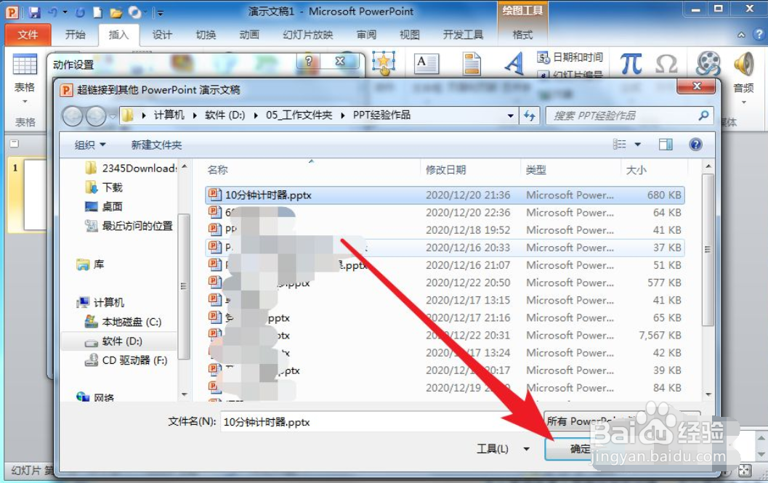Select CD 驱动器 (F:) in navigation pane

pyautogui.click(x=126, y=360)
